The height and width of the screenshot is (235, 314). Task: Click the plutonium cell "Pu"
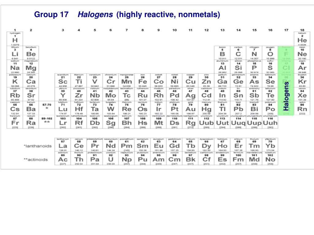pyautogui.click(x=143, y=158)
